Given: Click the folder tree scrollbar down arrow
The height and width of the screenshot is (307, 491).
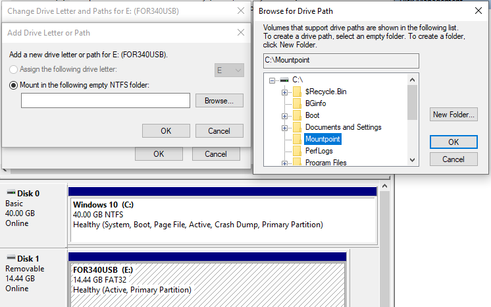Looking at the screenshot, I should tap(413, 159).
